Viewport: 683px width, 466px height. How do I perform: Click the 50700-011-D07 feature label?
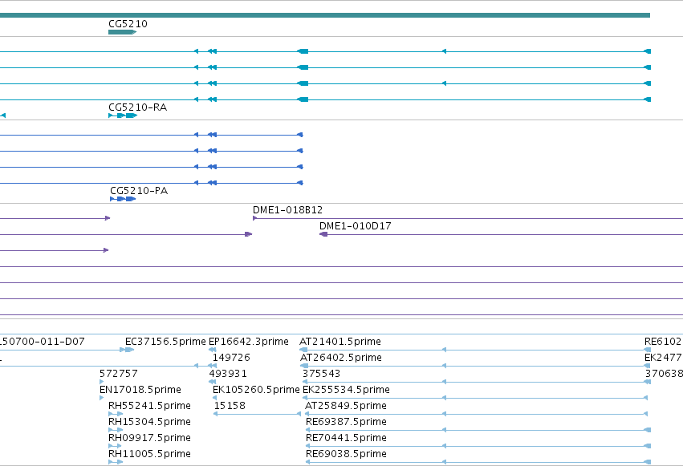(x=43, y=342)
